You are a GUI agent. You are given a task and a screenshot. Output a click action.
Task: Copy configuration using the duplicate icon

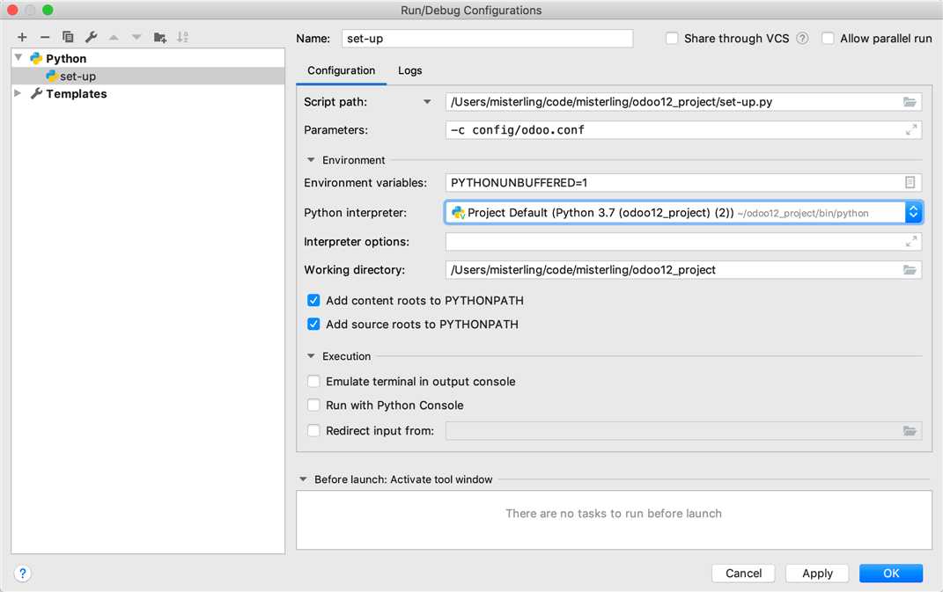(x=68, y=37)
